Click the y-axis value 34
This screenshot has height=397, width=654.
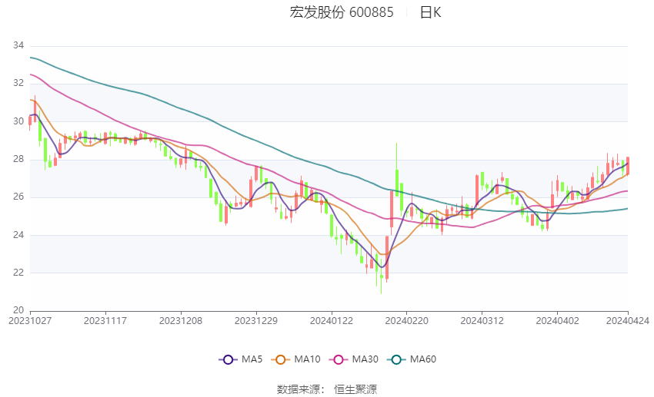[x=18, y=45]
